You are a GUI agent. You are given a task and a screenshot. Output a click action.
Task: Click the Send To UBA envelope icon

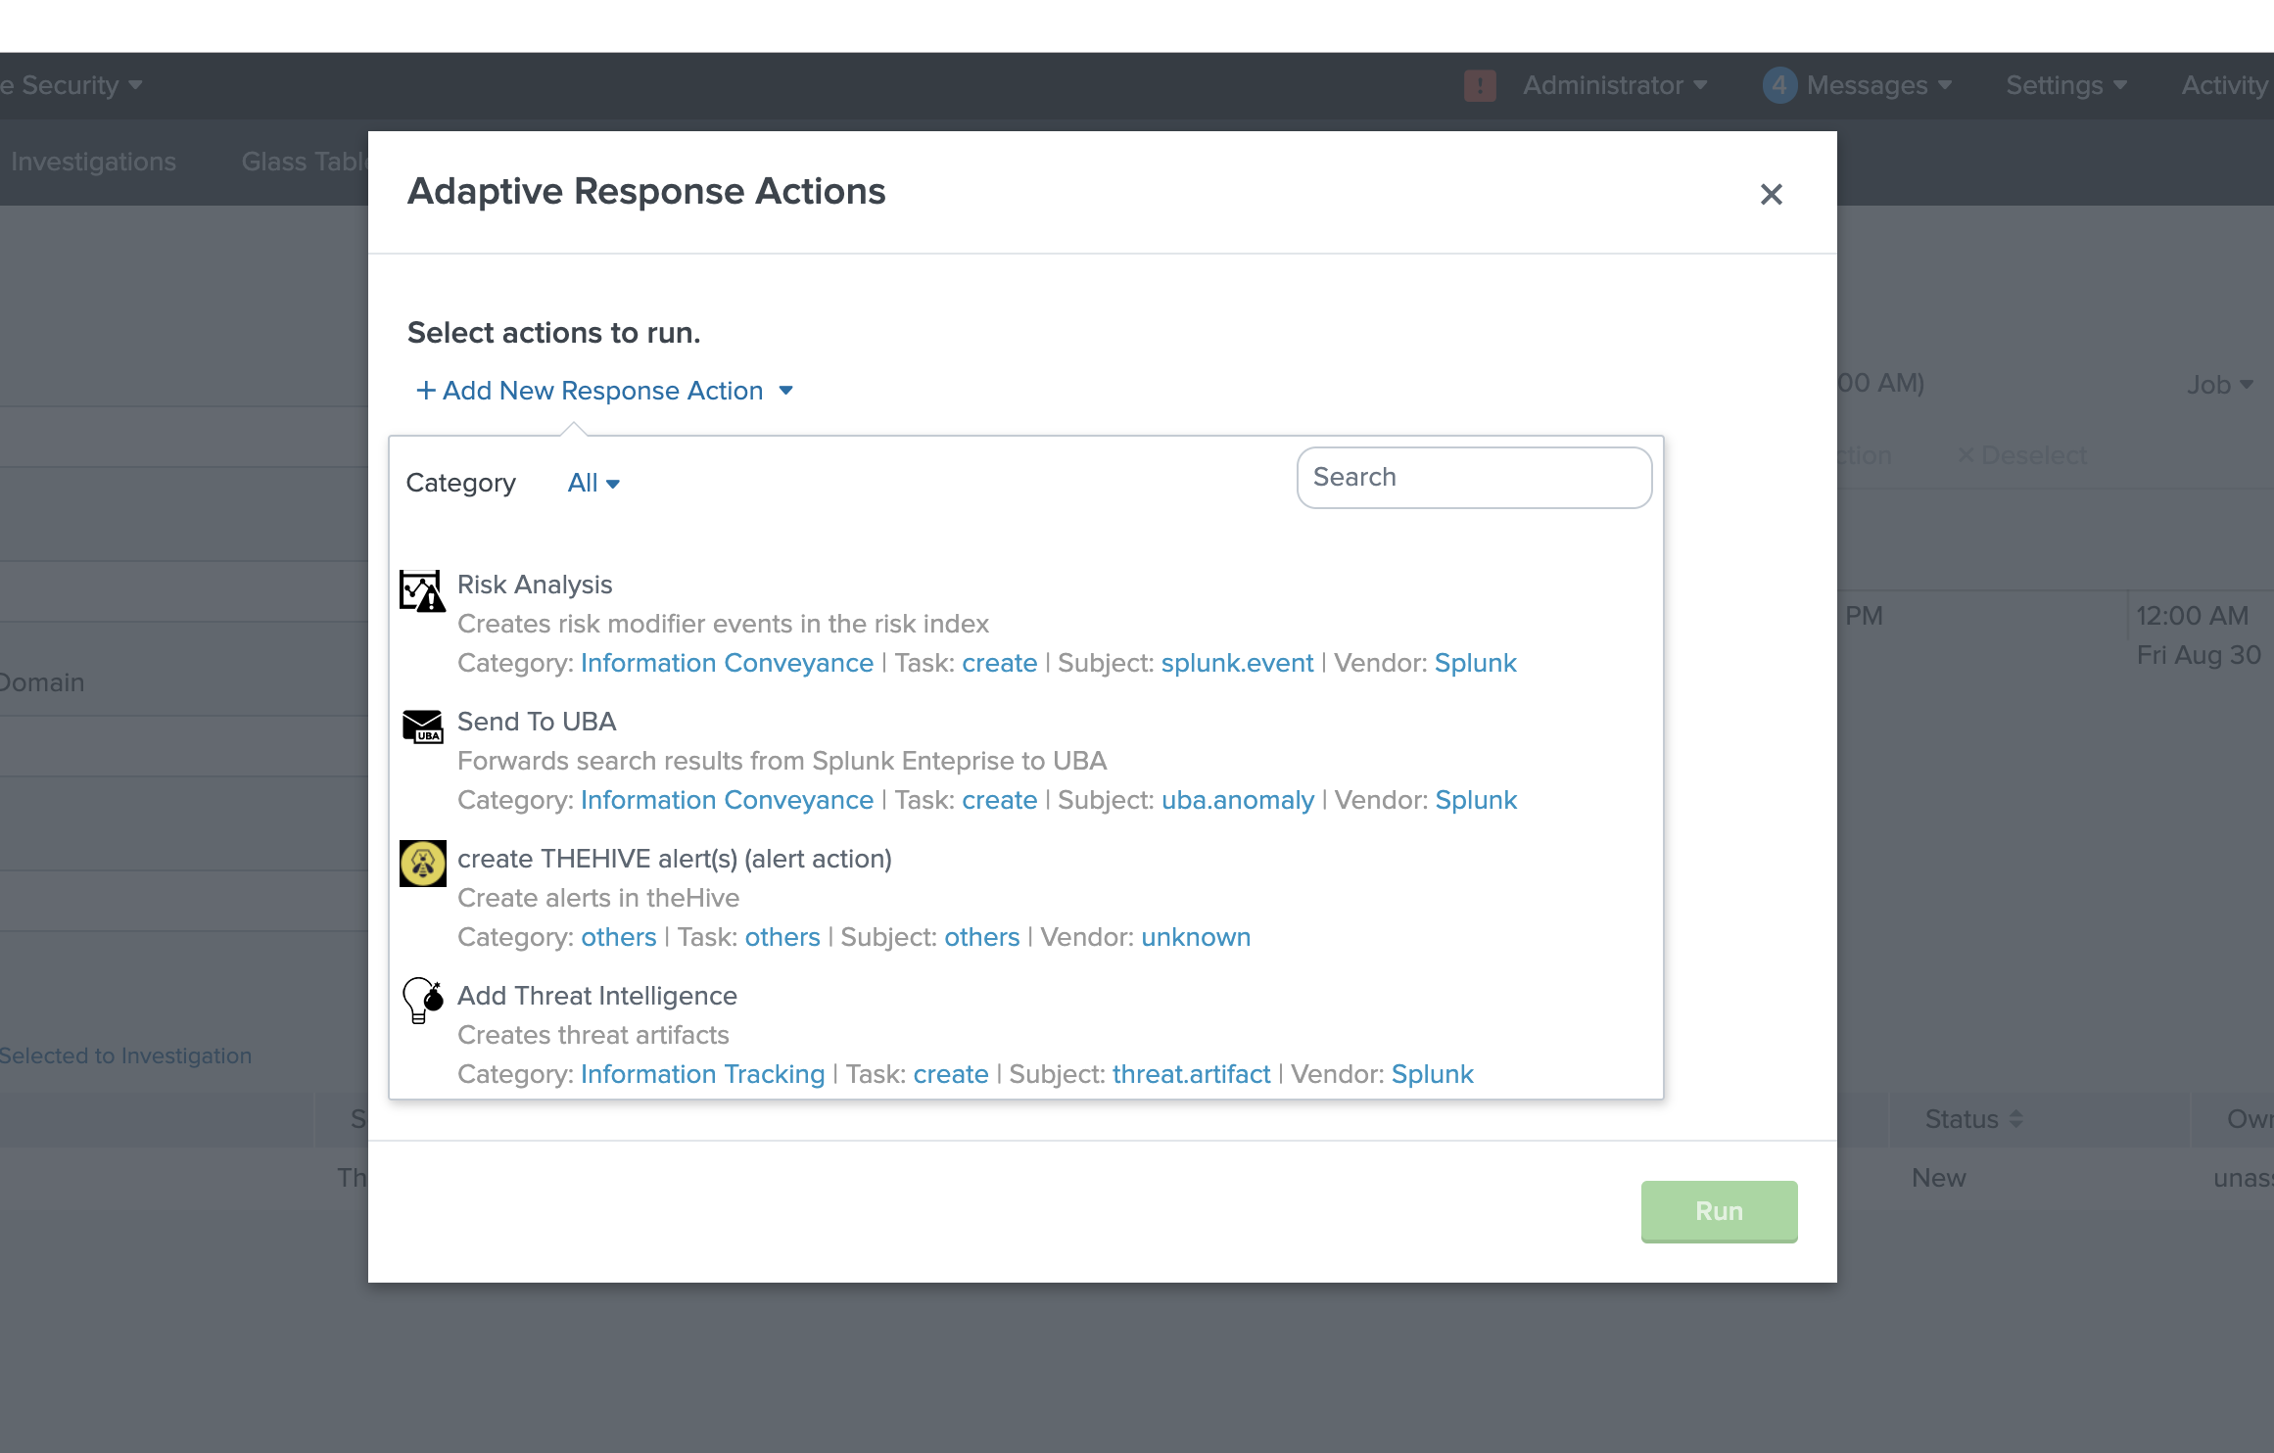[422, 726]
